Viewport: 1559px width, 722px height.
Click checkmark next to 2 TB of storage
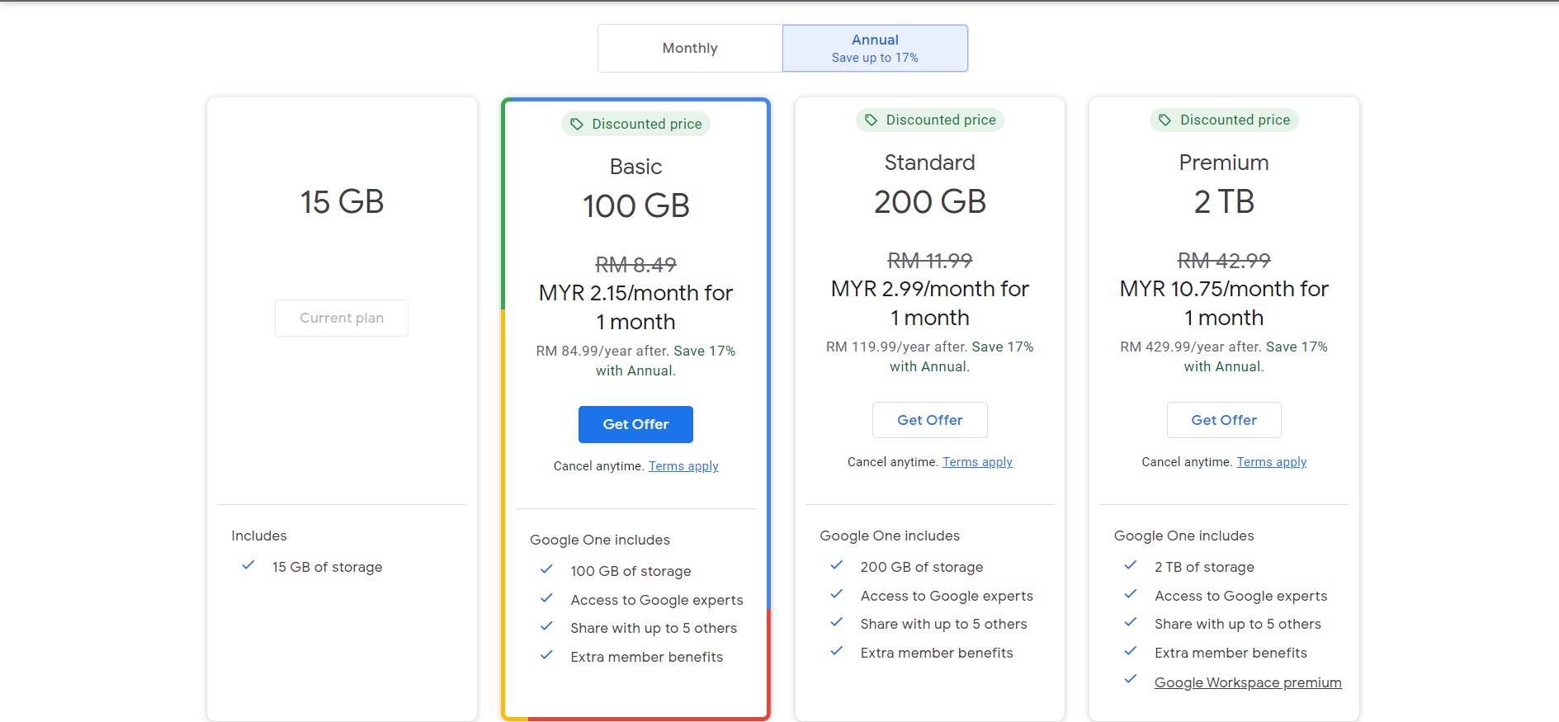click(1131, 565)
